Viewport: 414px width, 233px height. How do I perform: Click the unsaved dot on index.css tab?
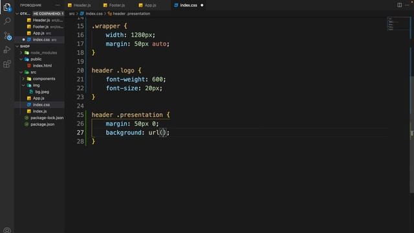[202, 5]
